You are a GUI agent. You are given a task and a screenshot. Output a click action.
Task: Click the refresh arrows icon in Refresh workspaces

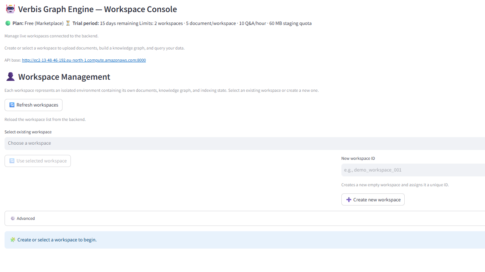click(x=12, y=105)
